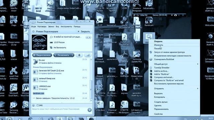
Task: Open the Новая папка (2).zip archive
Action: click(x=14, y=39)
